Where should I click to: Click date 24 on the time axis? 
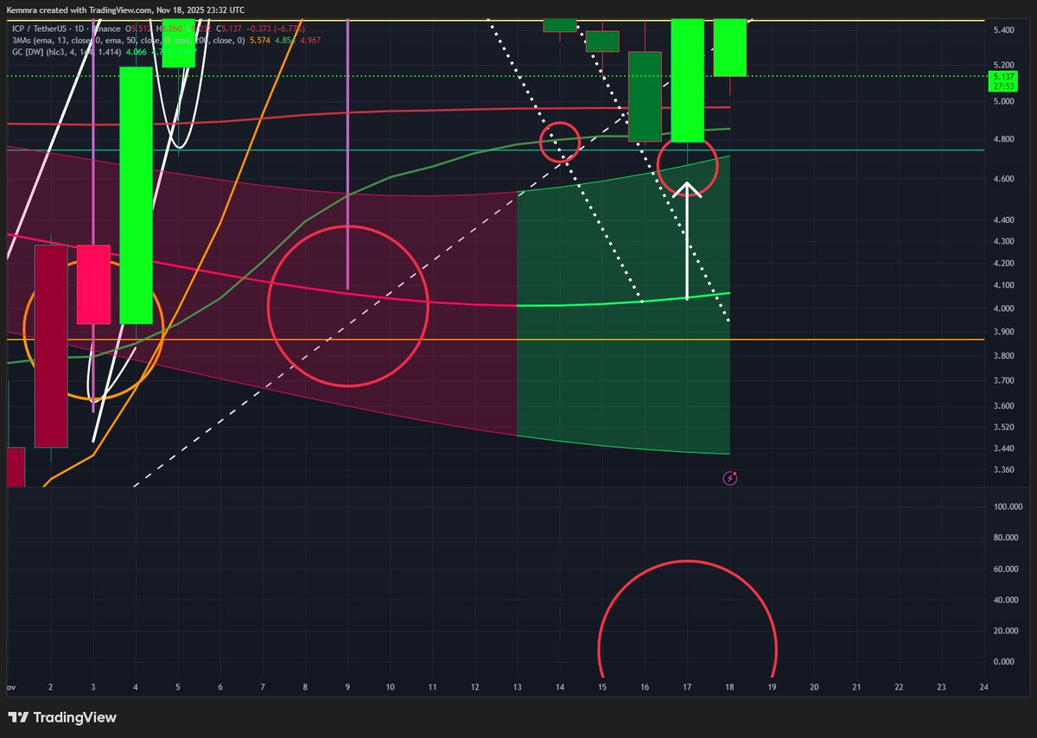pos(983,687)
